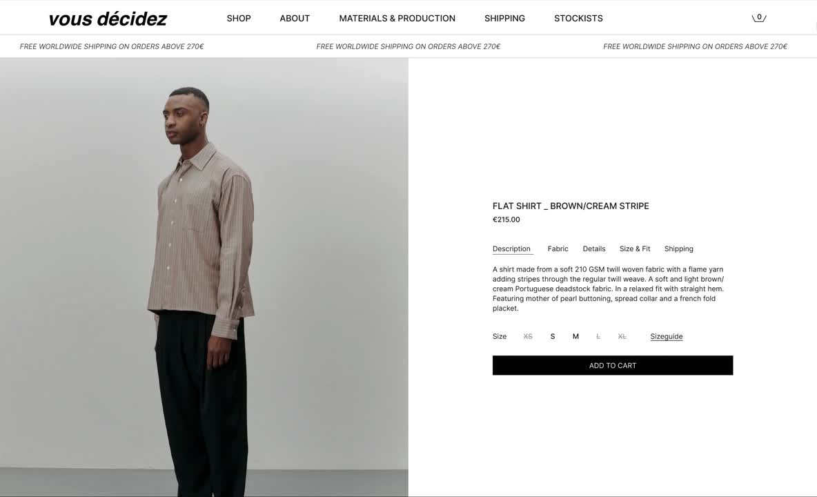Show the Shipping tab under product
Viewport: 817px width, 497px height.
(x=678, y=249)
